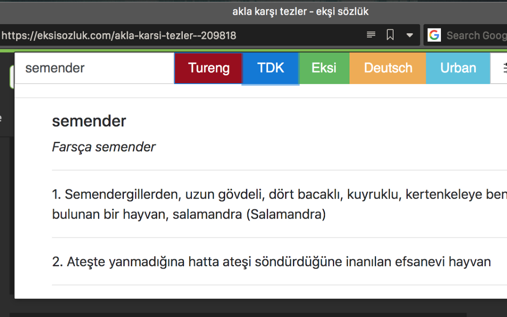507x317 pixels.
Task: Switch to the Urban dictionary tab
Action: 458,68
